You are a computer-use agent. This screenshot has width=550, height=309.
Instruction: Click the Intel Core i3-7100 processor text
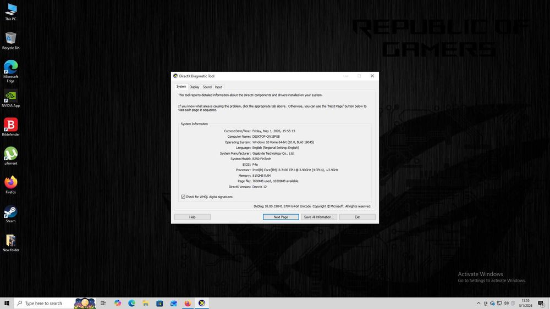[x=295, y=170]
